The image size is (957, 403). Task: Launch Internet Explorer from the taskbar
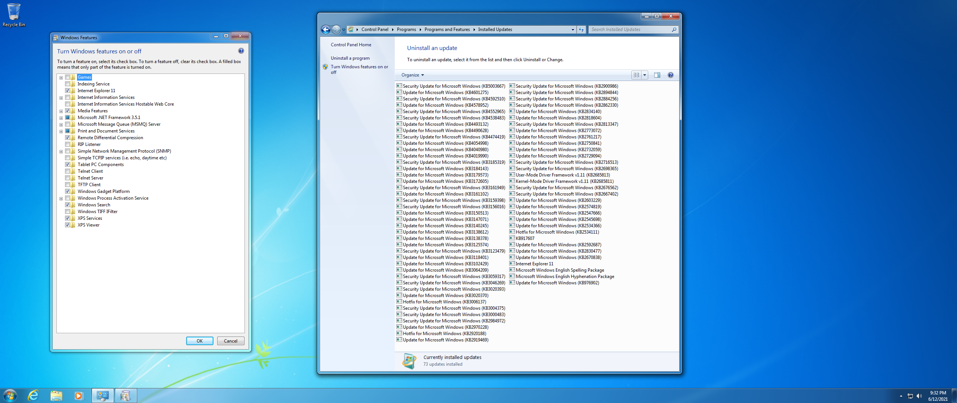(x=34, y=396)
